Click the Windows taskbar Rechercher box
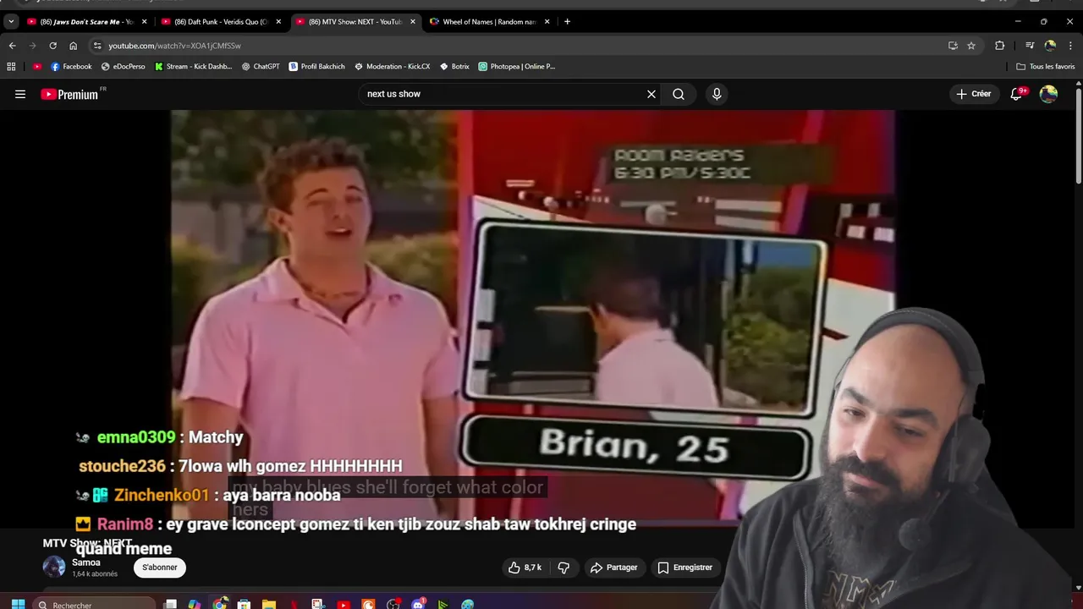This screenshot has width=1083, height=609. coord(93,605)
